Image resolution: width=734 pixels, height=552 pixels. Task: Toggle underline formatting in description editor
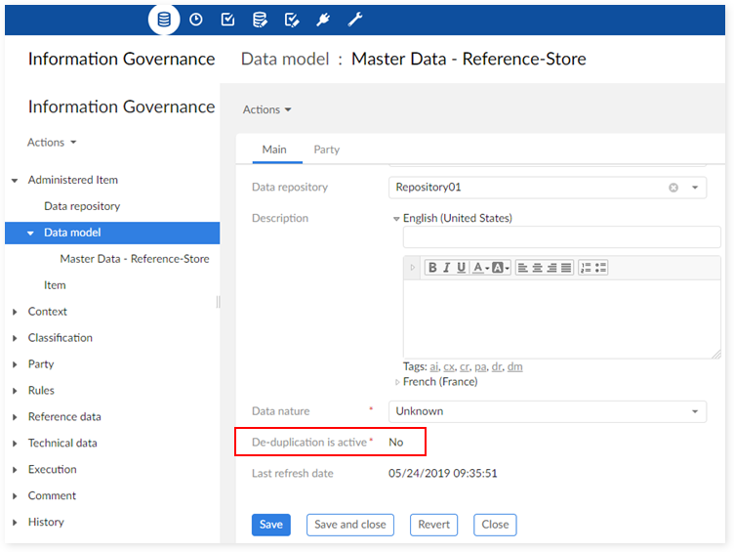point(461,268)
